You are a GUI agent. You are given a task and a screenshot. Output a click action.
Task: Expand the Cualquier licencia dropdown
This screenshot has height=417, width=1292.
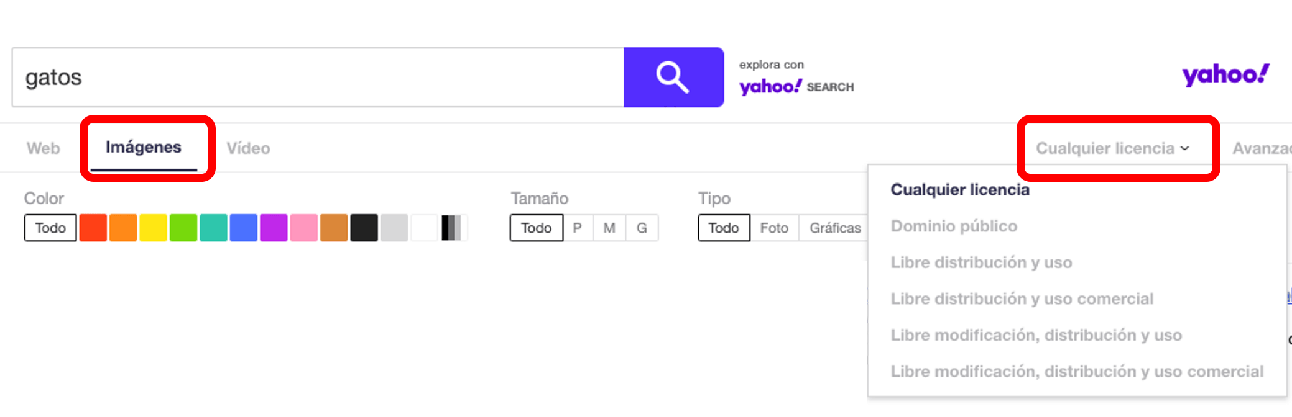(1112, 148)
